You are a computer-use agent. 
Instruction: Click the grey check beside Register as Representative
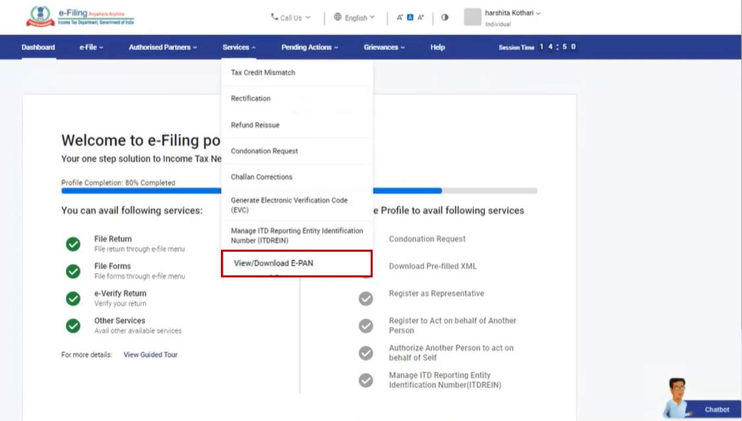click(365, 299)
